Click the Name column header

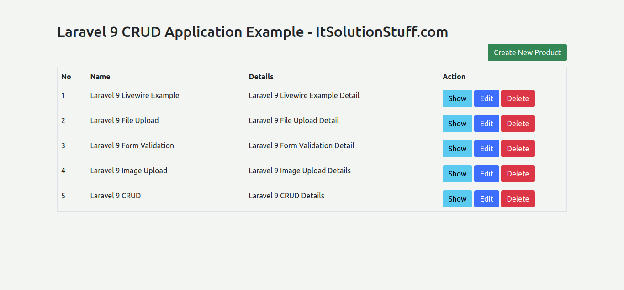100,77
